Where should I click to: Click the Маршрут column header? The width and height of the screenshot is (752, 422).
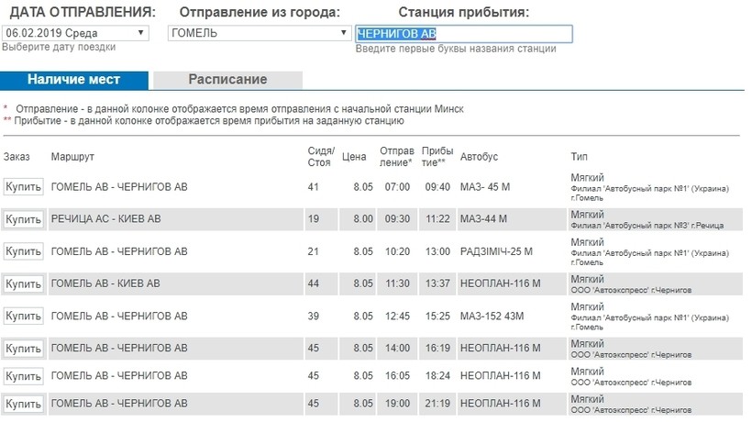click(72, 157)
